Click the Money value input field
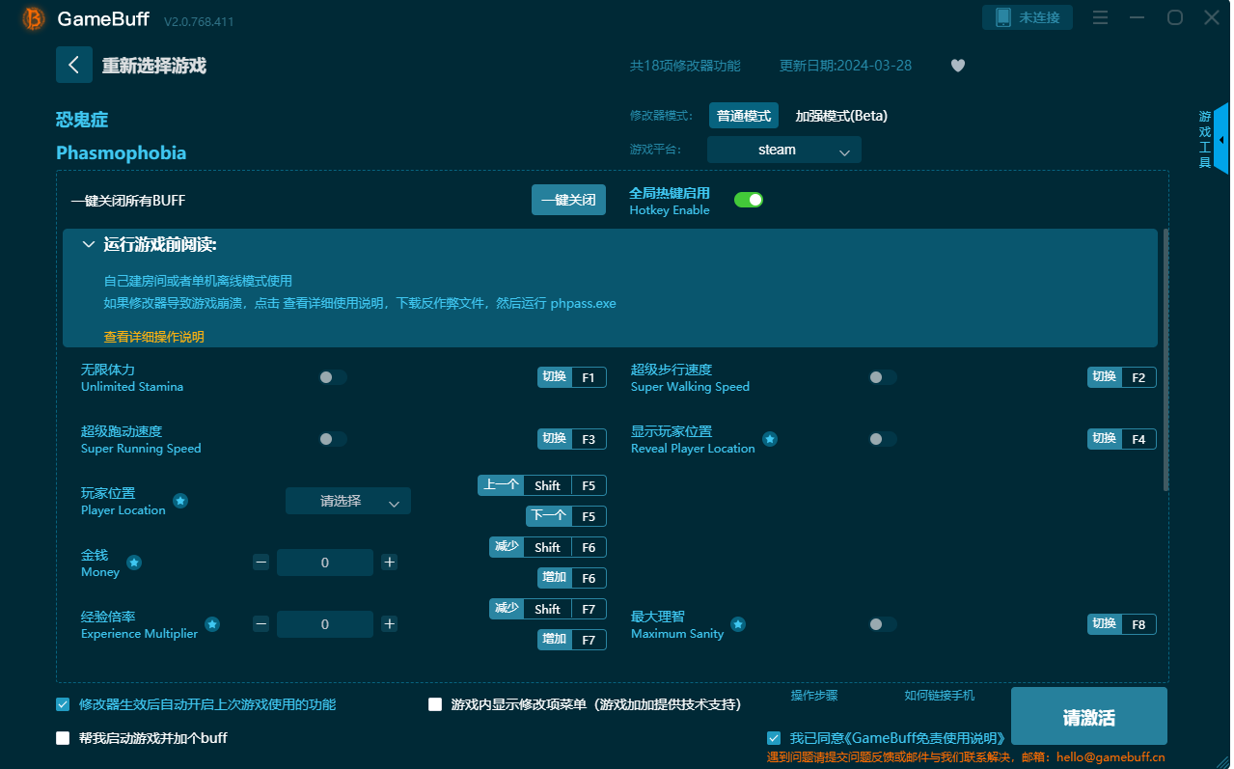The height and width of the screenshot is (769, 1234). point(325,563)
